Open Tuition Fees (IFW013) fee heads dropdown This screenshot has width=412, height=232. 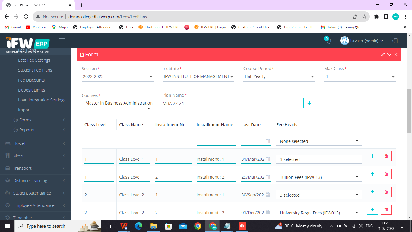click(x=319, y=177)
